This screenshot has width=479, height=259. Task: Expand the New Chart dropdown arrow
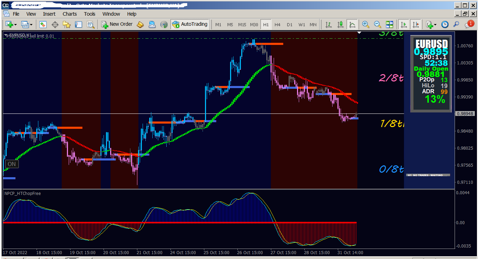[x=15, y=25]
